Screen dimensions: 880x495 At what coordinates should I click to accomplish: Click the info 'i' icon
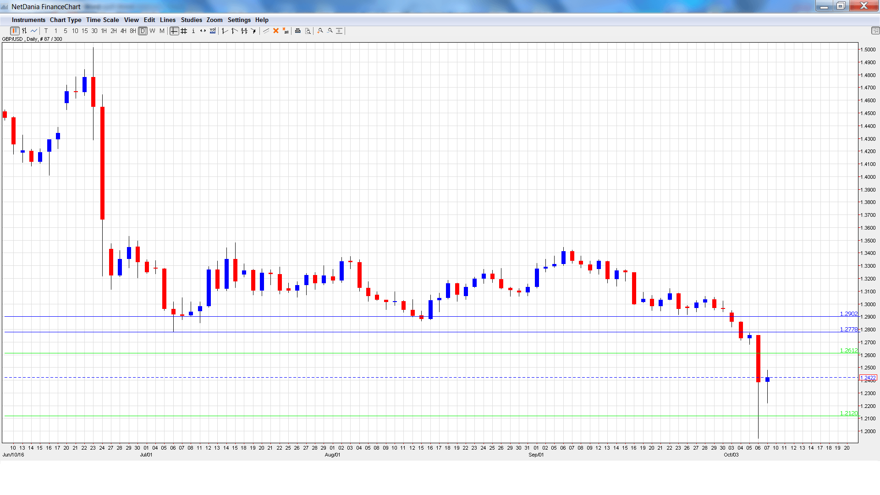click(193, 31)
